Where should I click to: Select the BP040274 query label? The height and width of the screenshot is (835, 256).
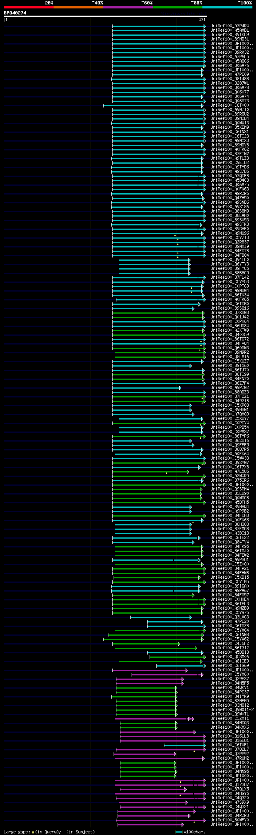pyautogui.click(x=15, y=13)
